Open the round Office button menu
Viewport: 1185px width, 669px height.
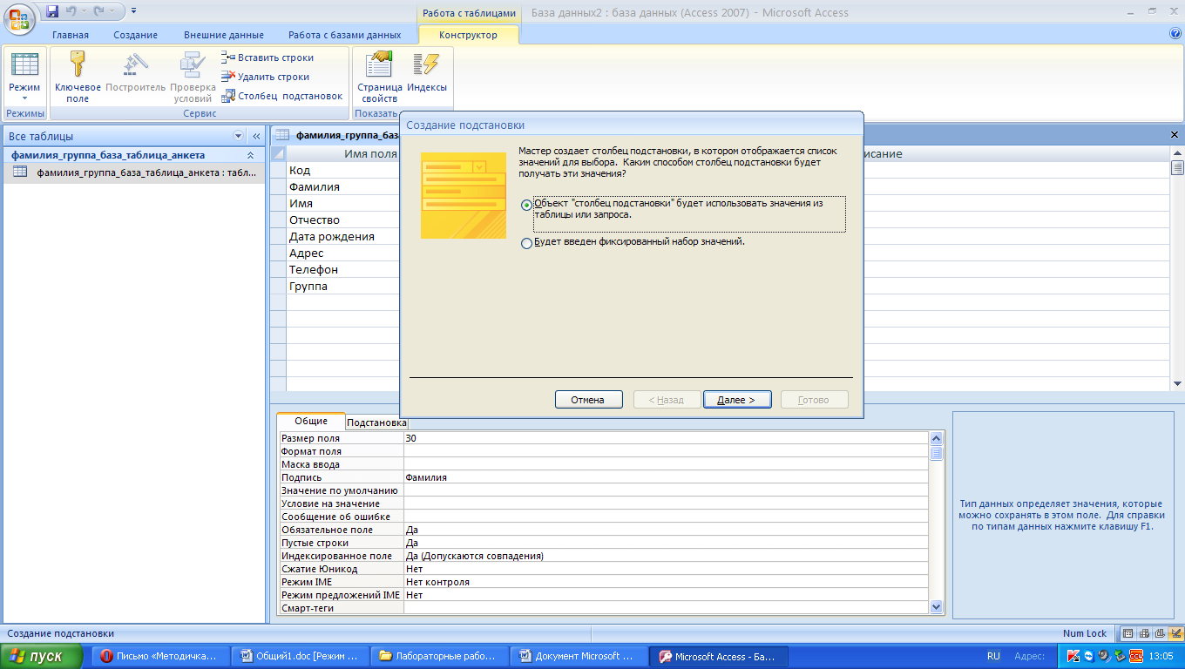click(x=19, y=17)
